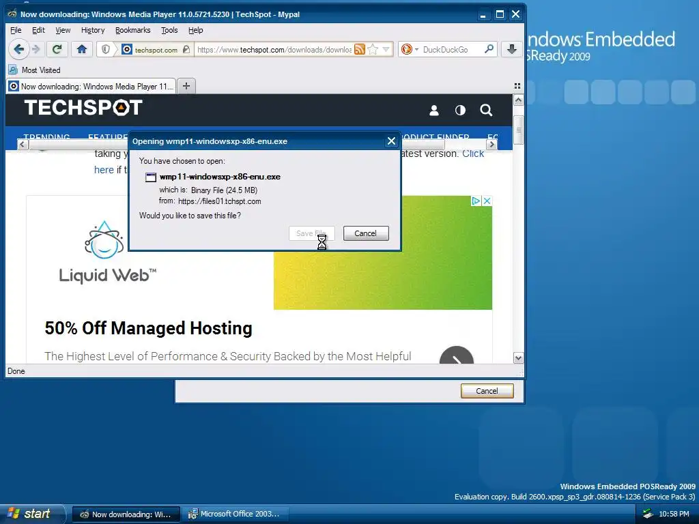The width and height of the screenshot is (699, 524).
Task: Click the navigation scroll left arrow
Action: tap(23, 145)
